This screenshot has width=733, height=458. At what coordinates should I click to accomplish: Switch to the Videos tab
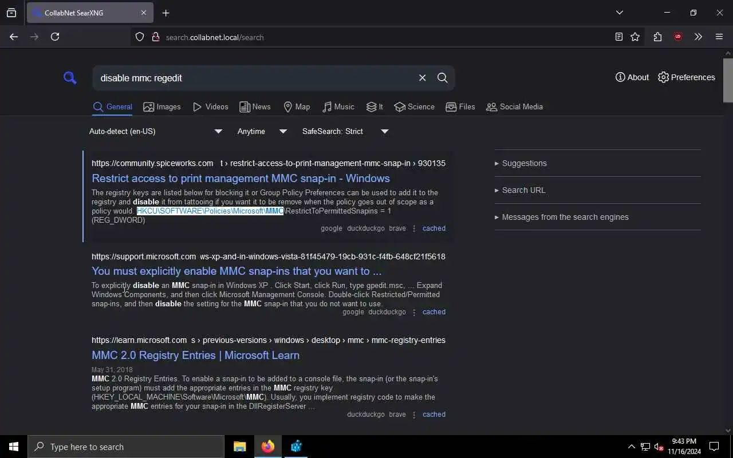click(x=211, y=106)
